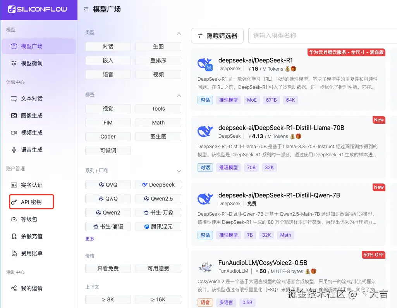Click the DeepSeek-R1-Distill-Llama-70B whale logo
The width and height of the screenshot is (397, 308).
tap(205, 132)
